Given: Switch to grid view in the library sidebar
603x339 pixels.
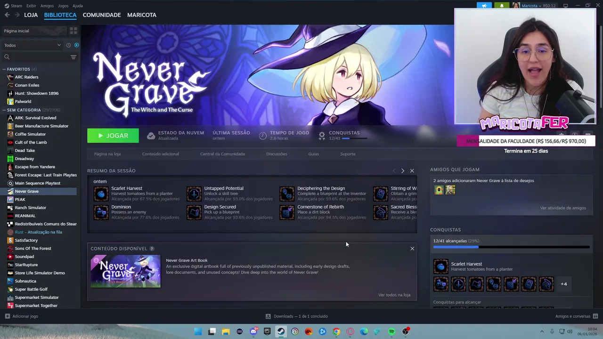Looking at the screenshot, I should click(73, 31).
